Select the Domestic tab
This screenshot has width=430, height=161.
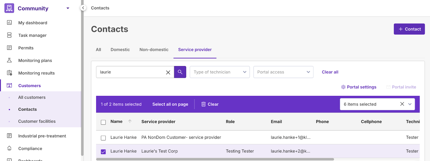click(120, 50)
